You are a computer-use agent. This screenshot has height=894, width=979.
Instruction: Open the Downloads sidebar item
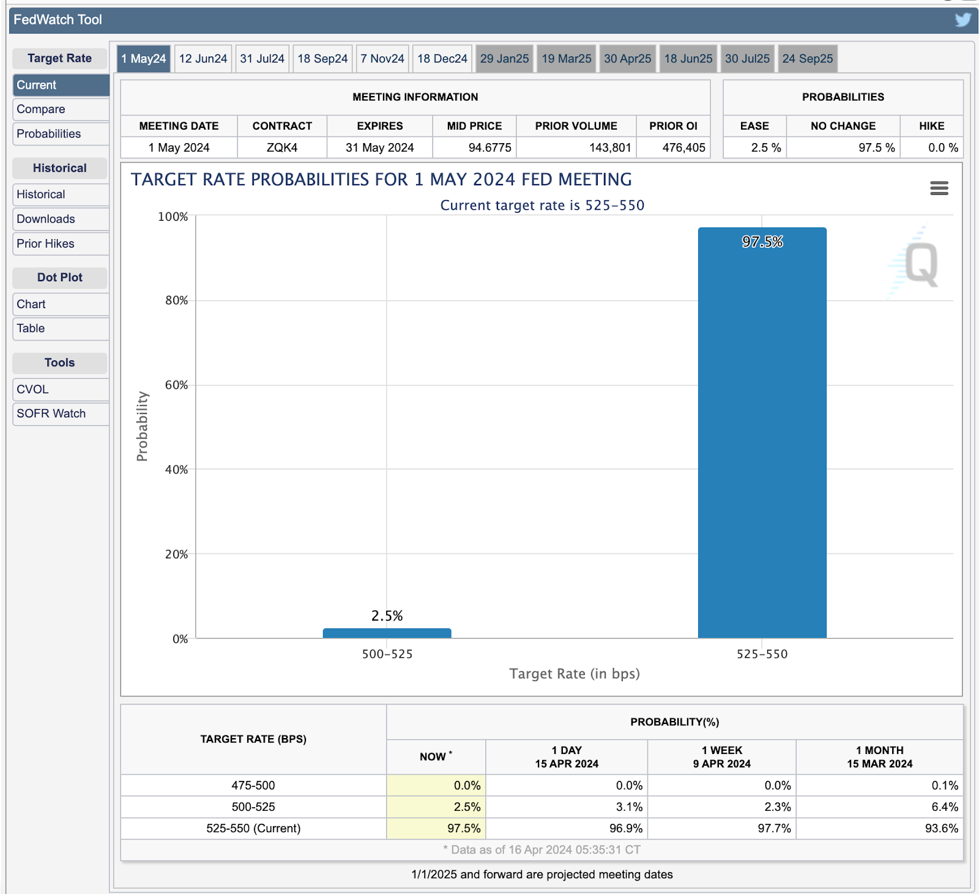(x=61, y=219)
